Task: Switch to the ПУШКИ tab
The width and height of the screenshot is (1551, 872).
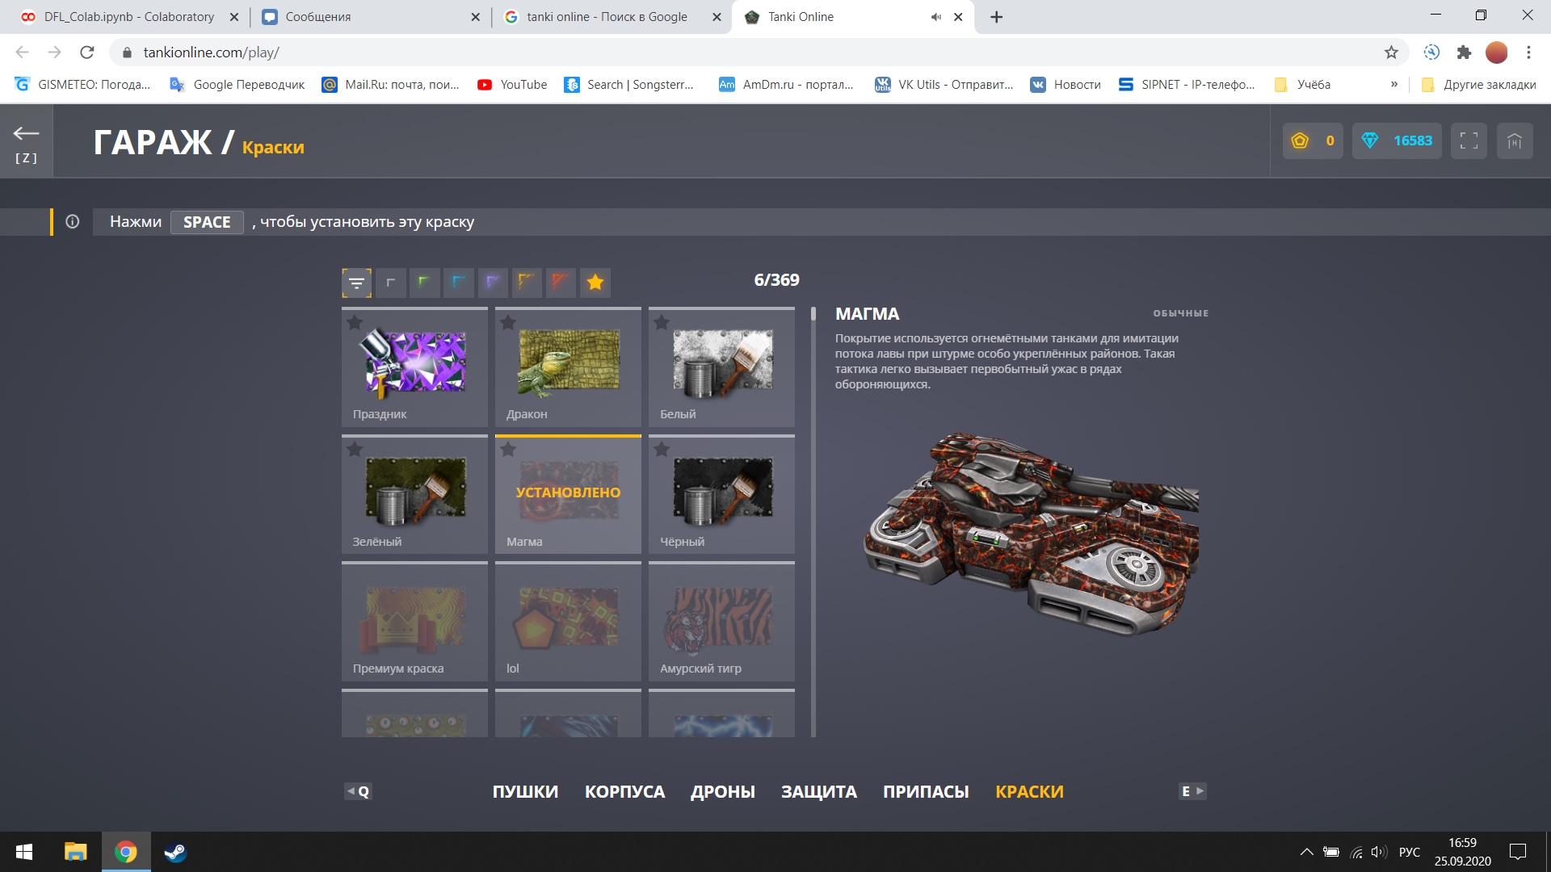Action: point(525,792)
